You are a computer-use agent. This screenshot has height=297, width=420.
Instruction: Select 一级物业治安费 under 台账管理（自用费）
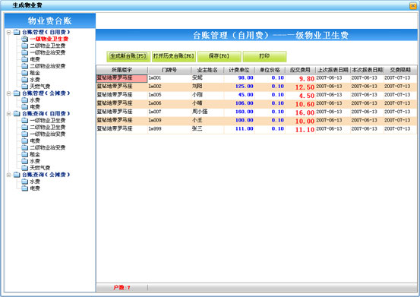[x=47, y=52]
